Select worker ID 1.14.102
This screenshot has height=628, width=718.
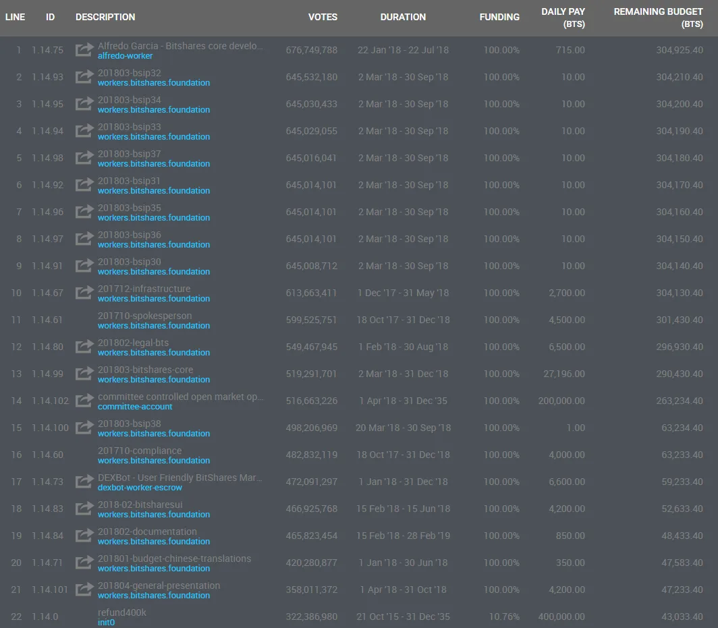[x=51, y=401]
